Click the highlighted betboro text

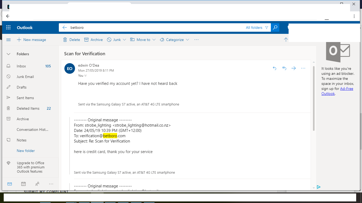(x=110, y=136)
